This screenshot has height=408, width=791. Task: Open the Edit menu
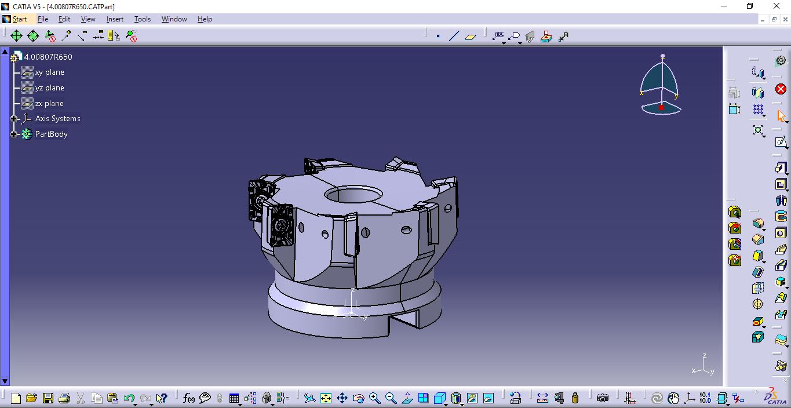tap(64, 19)
